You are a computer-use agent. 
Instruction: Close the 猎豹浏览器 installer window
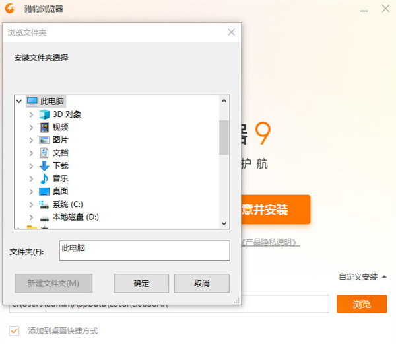pyautogui.click(x=385, y=9)
